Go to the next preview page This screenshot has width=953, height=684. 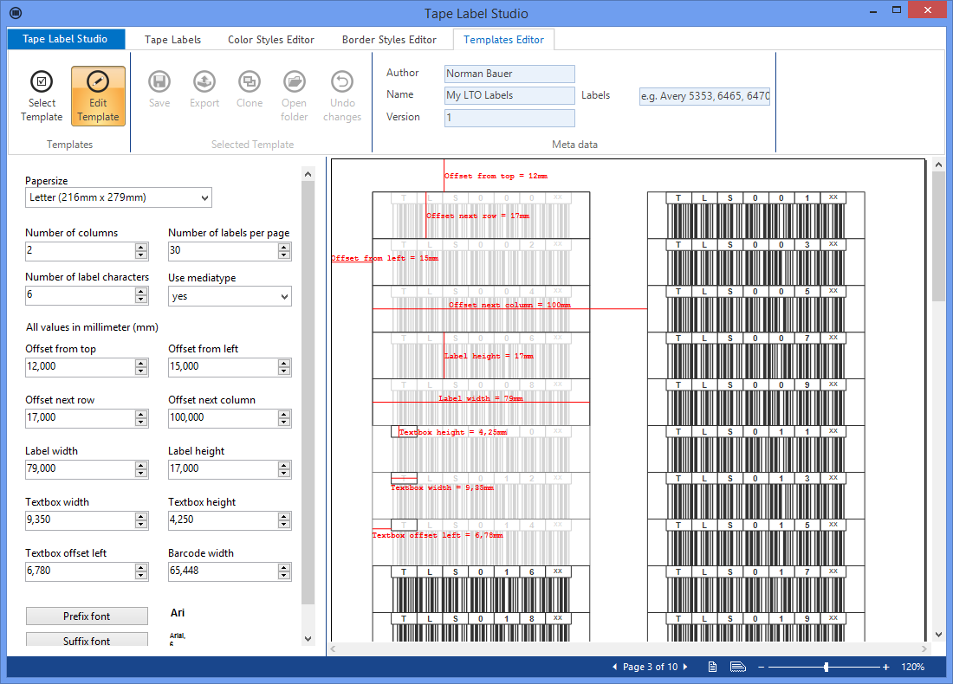[x=685, y=667]
